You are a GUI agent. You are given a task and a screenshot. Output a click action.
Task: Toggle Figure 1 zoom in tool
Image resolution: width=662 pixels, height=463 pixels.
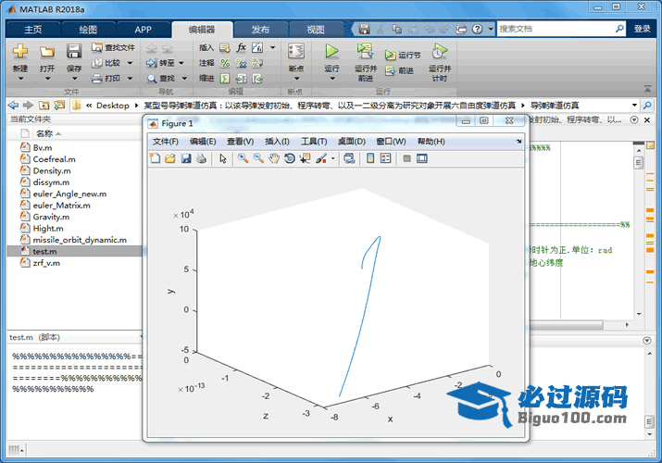tap(243, 158)
